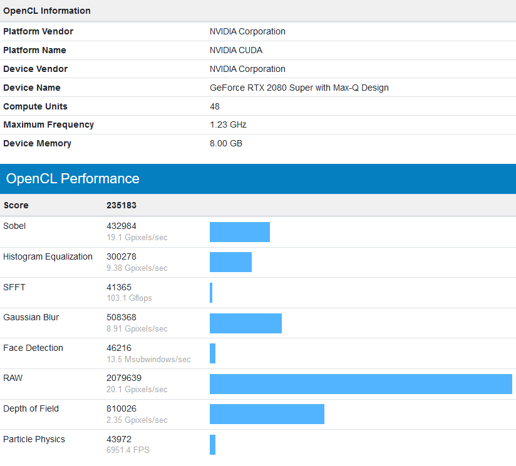Click the 6951.4 FPS value
The image size is (516, 466).
(128, 450)
